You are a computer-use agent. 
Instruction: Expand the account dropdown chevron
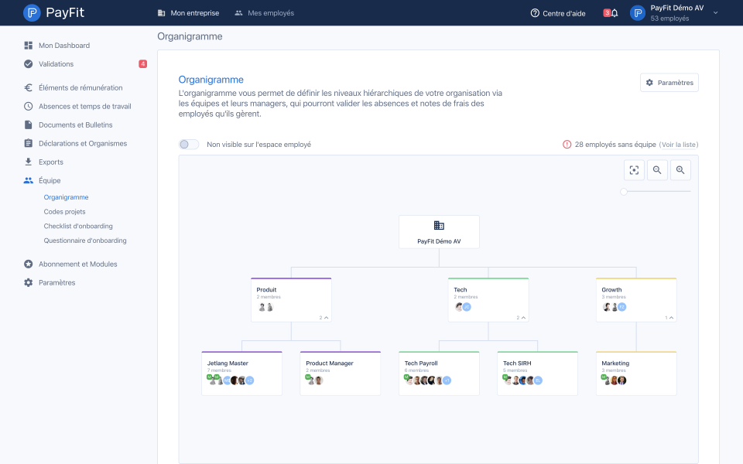715,13
